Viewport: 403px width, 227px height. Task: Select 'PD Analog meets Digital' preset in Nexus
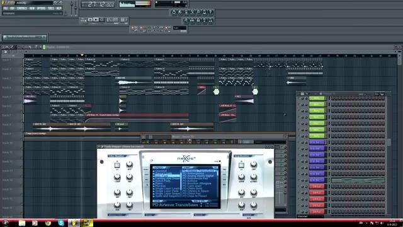[x=198, y=176]
